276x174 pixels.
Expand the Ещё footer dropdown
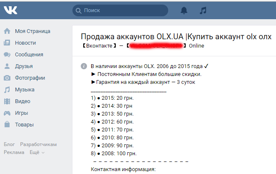coord(37,152)
